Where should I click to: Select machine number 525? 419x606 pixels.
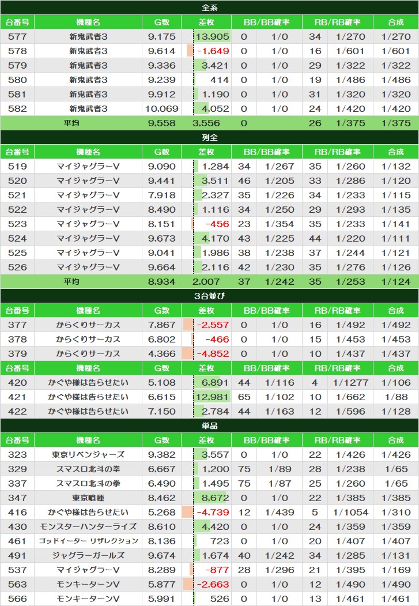coord(17,253)
